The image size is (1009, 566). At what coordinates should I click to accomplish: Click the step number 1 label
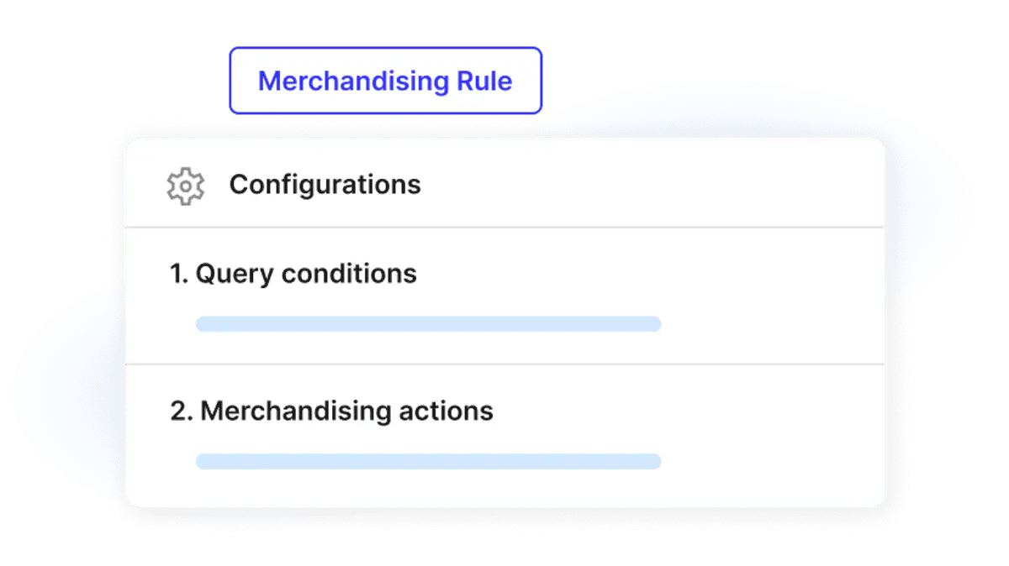click(179, 274)
